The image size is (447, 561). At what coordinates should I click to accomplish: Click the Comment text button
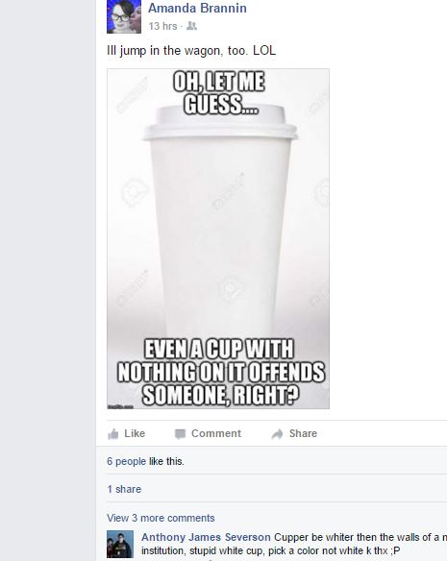(x=216, y=433)
